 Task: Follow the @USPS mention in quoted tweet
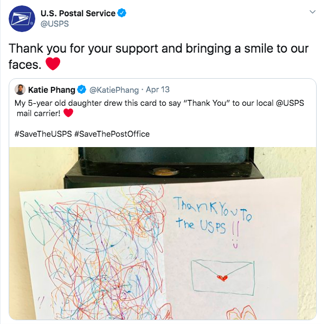pos(290,103)
